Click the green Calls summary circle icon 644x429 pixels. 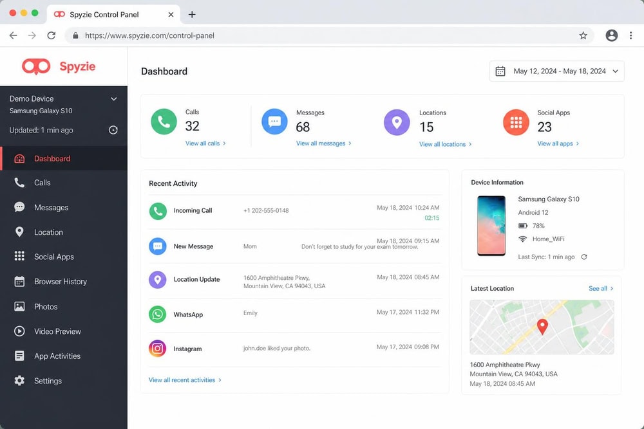coord(164,122)
